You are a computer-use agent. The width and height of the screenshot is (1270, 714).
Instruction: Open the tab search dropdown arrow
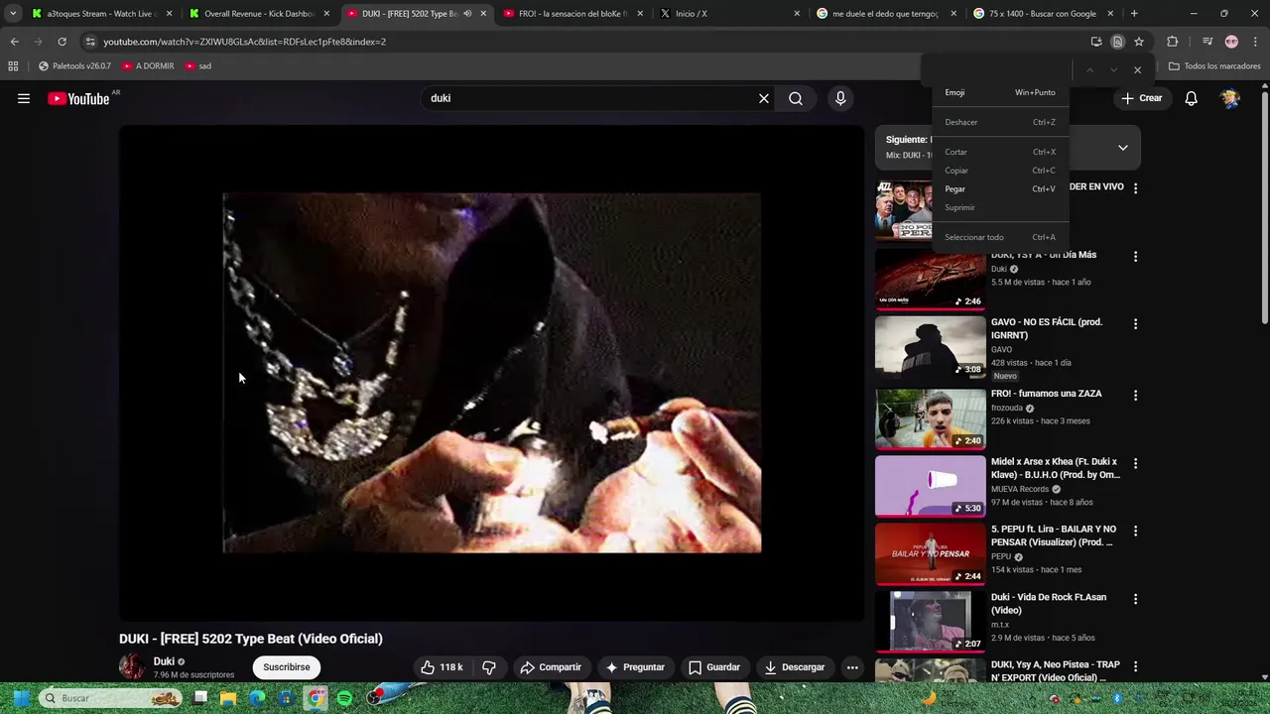pos(13,14)
